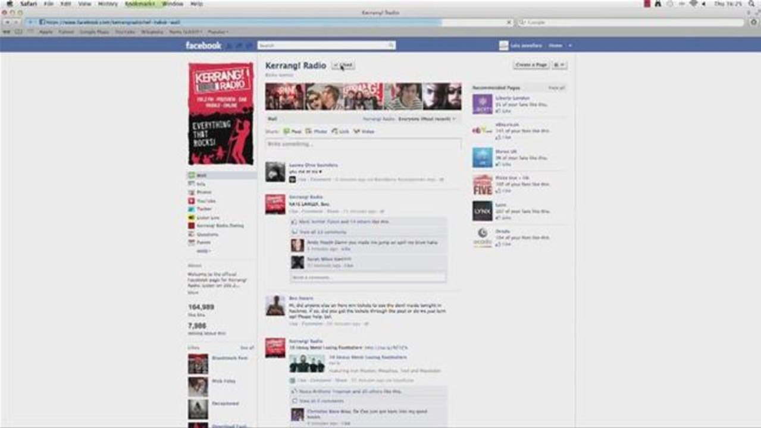The width and height of the screenshot is (761, 428).
Task: Open the Bloodstock Fest liked page thumbnail
Action: 198,364
